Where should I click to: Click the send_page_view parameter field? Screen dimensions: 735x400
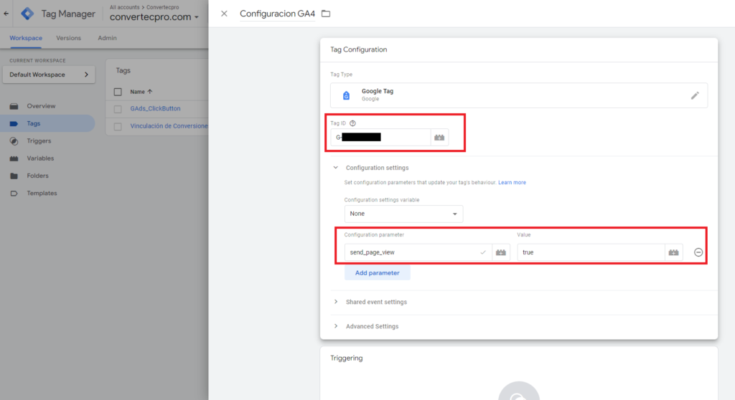point(418,252)
